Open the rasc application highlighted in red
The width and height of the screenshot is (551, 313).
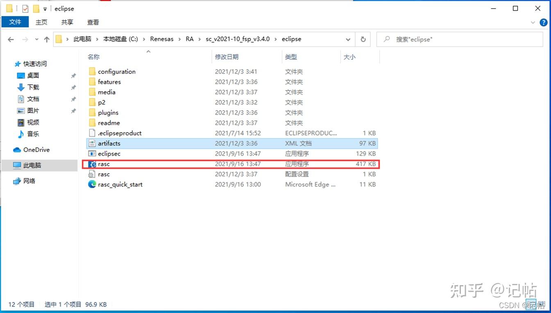coord(104,164)
